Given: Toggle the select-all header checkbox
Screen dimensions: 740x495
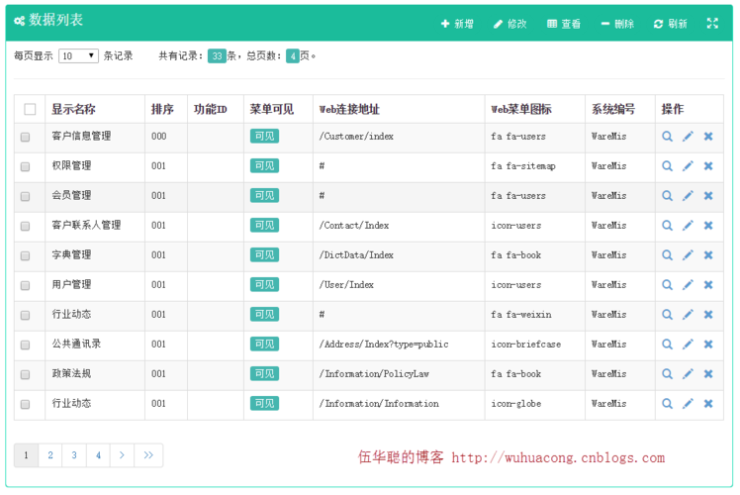Looking at the screenshot, I should [30, 109].
